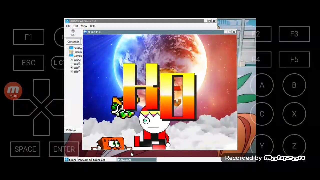The height and width of the screenshot is (180, 320).
Task: Select the C: drive icon
Action: (76, 60)
